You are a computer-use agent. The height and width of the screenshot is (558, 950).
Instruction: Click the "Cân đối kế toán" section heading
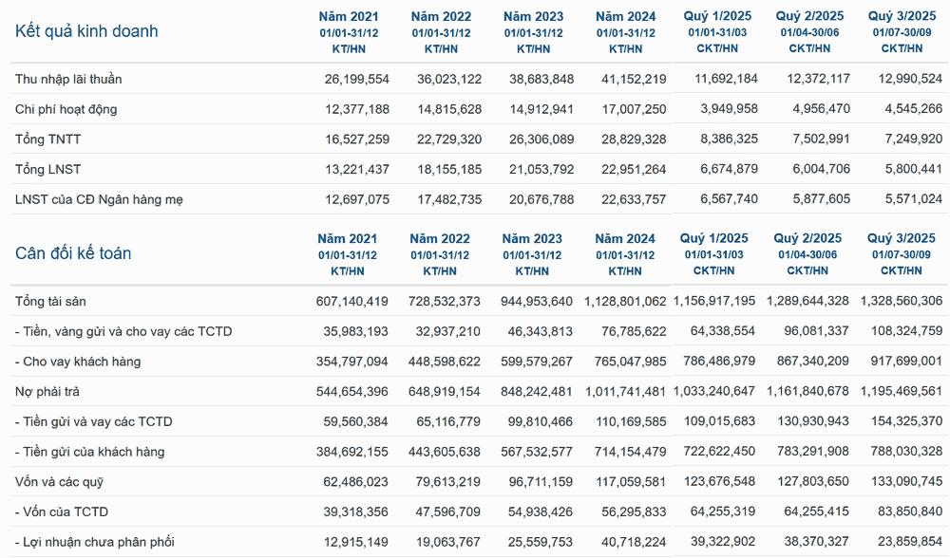(x=73, y=253)
